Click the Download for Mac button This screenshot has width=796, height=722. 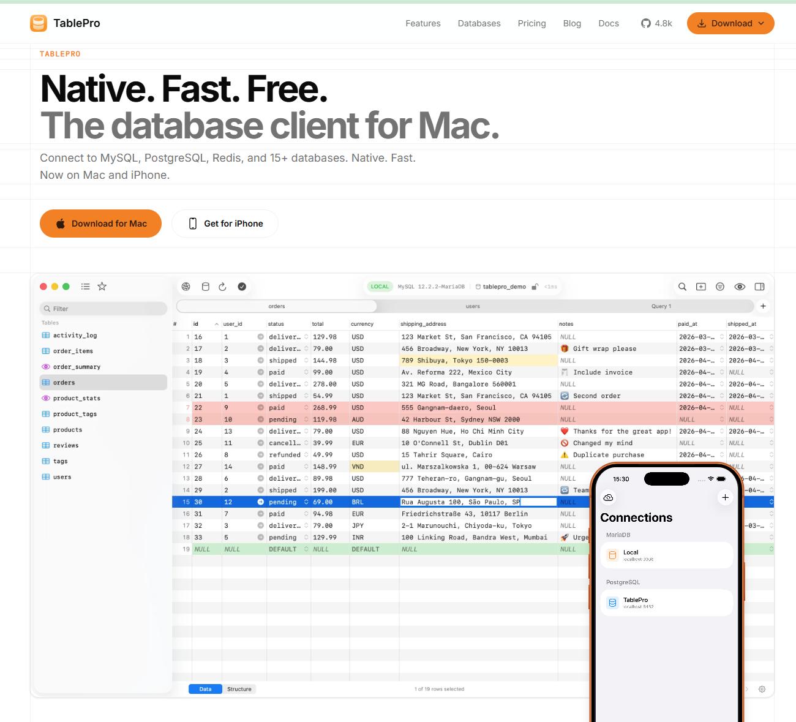[x=100, y=224]
